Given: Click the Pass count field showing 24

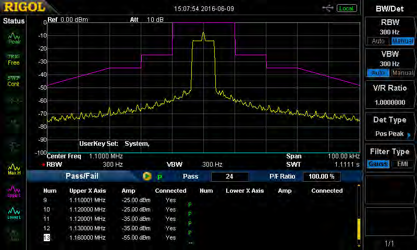Looking at the screenshot, I should [230, 177].
